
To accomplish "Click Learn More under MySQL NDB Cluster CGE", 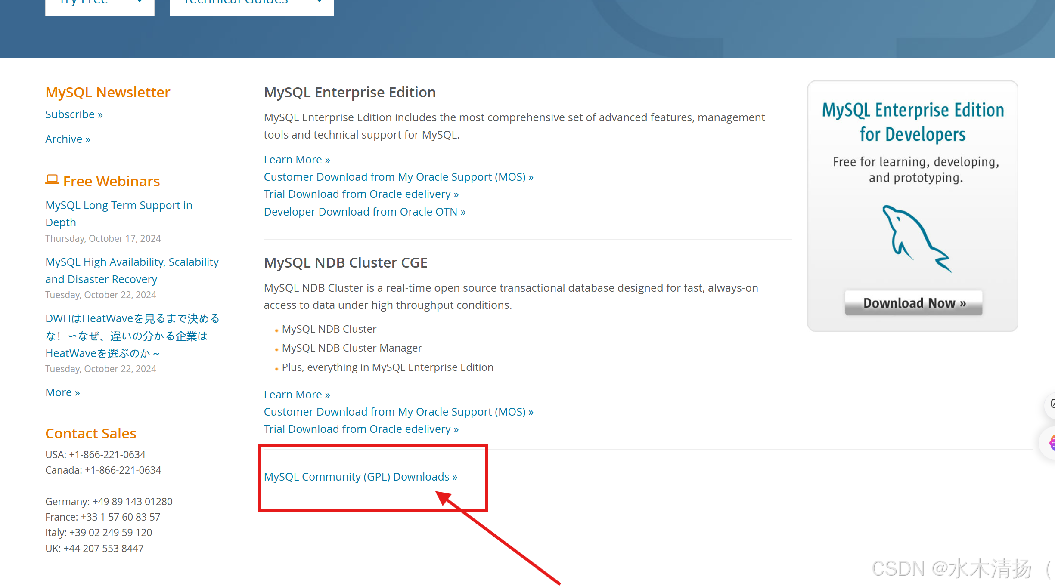I will (297, 394).
